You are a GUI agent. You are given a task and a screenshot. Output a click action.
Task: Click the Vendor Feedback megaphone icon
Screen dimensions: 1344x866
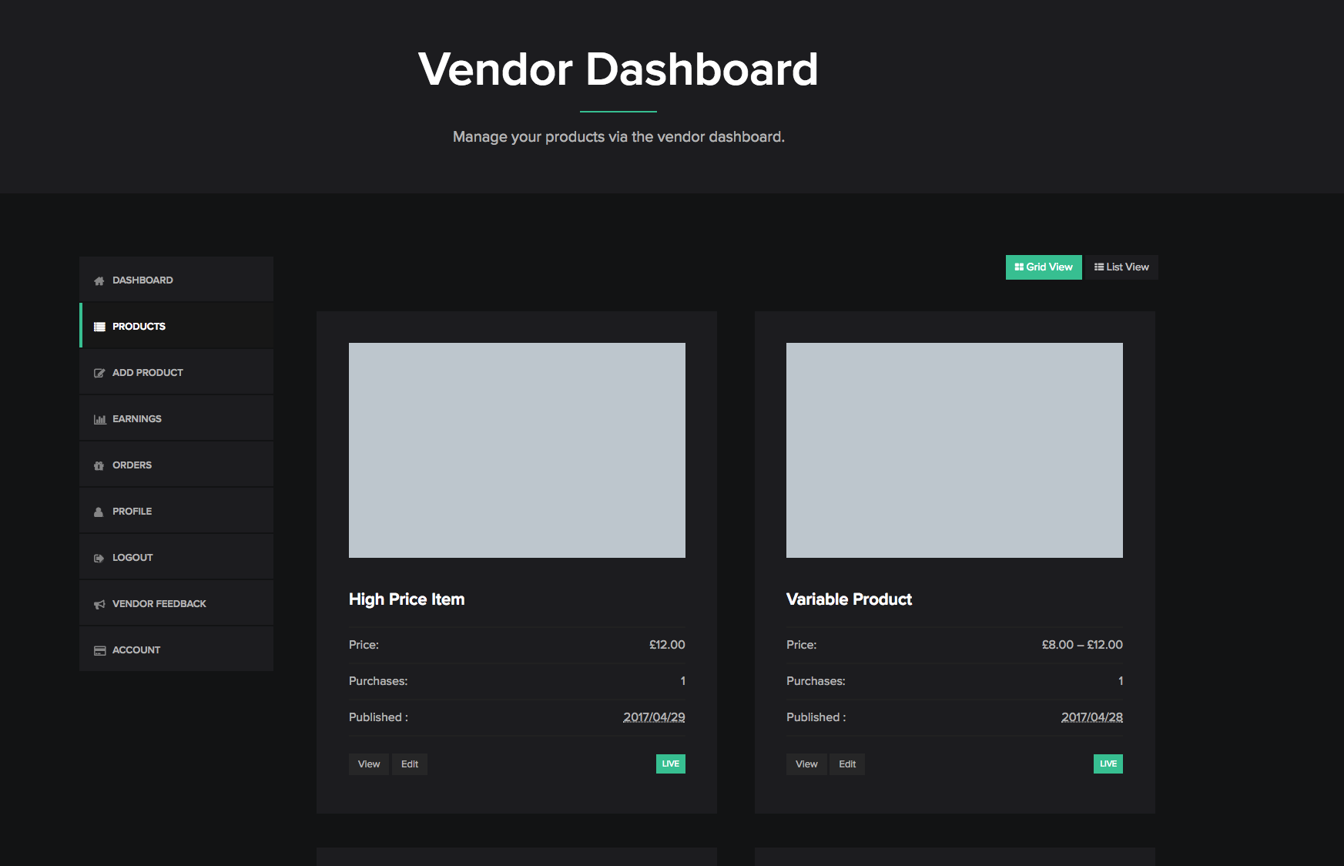coord(99,604)
